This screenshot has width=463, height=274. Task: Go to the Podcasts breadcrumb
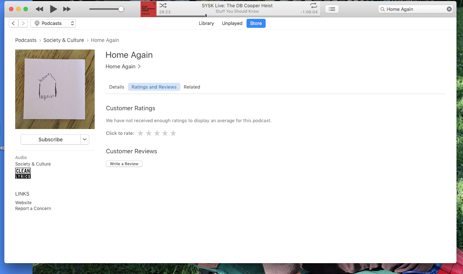click(26, 40)
